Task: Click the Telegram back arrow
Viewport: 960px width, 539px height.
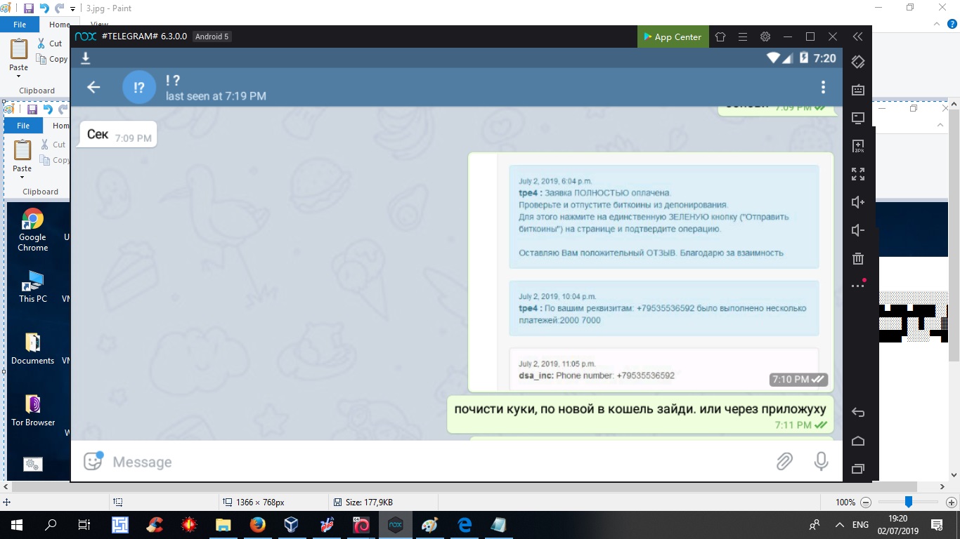Action: click(x=93, y=87)
